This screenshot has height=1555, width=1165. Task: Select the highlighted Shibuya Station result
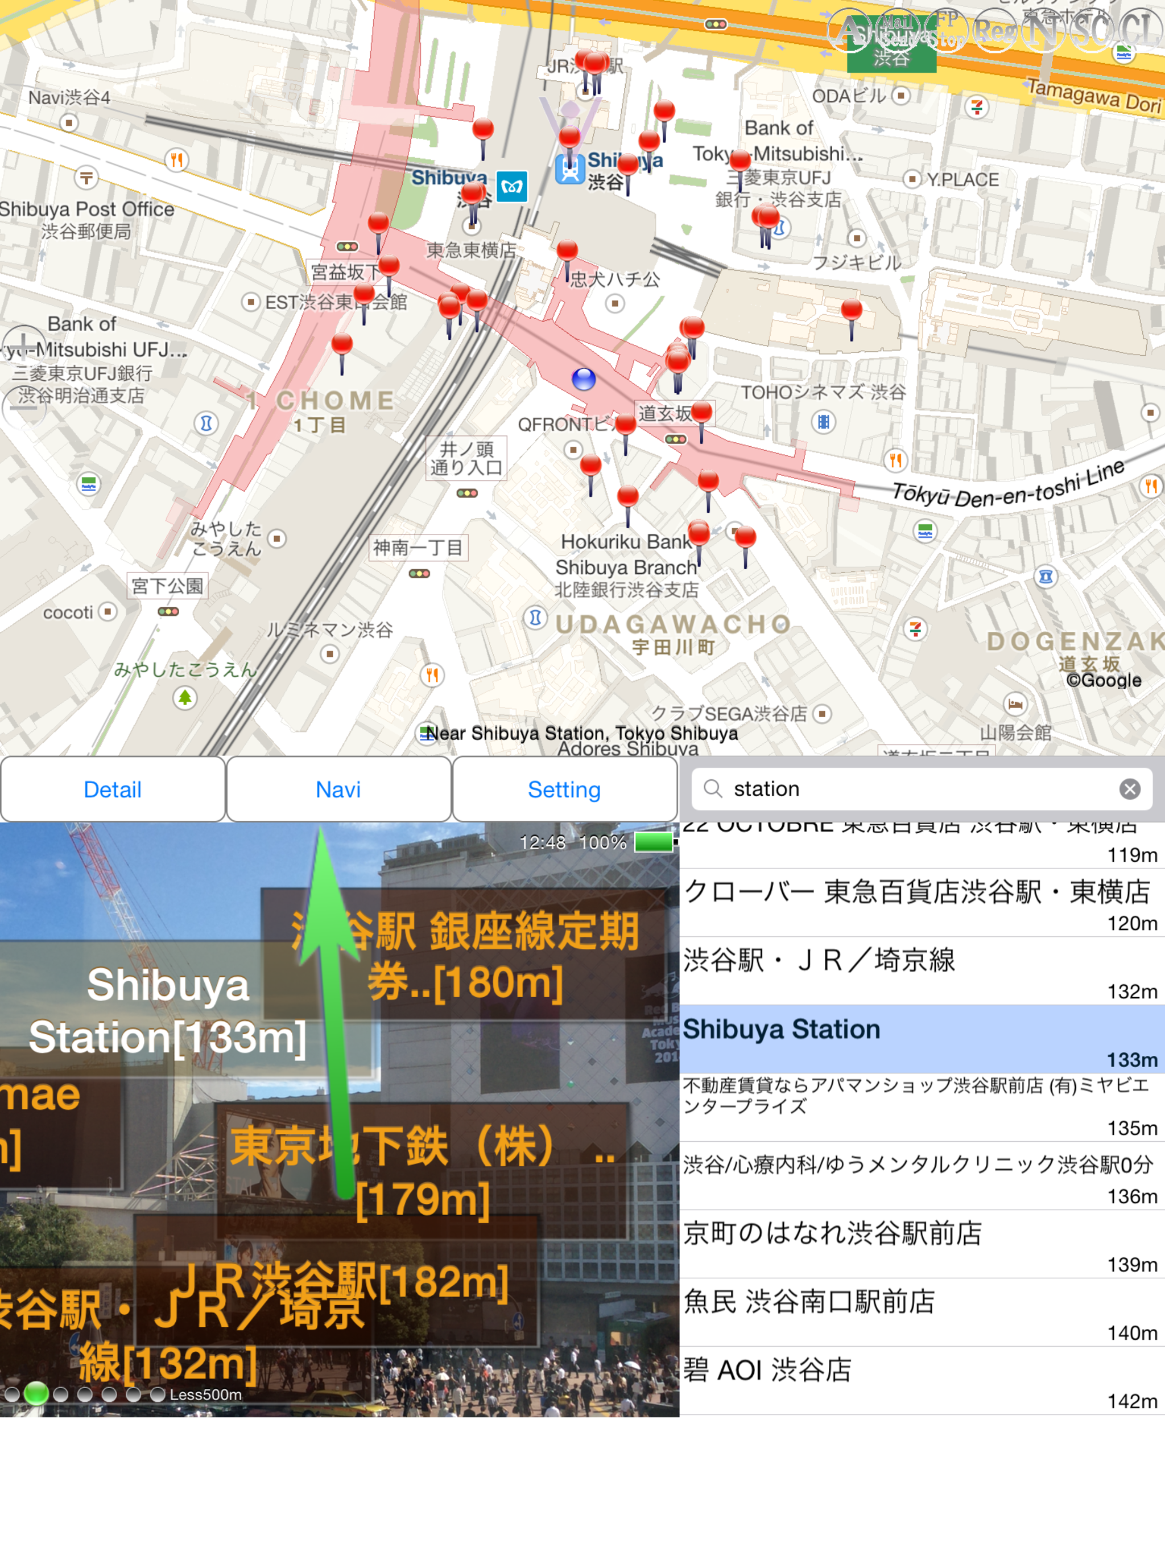click(922, 1039)
